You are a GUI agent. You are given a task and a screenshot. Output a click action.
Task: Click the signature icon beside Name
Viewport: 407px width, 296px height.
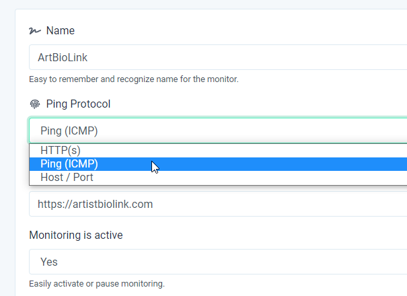click(35, 31)
